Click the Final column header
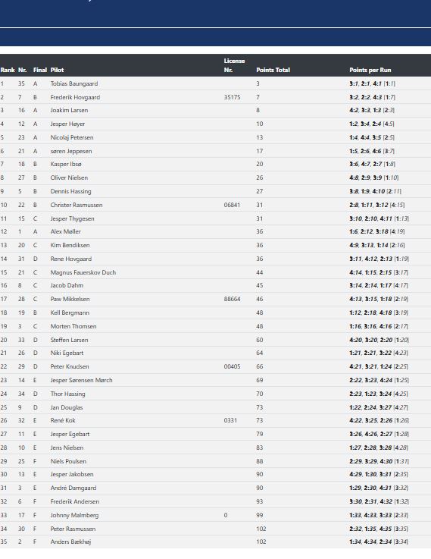 (40, 70)
